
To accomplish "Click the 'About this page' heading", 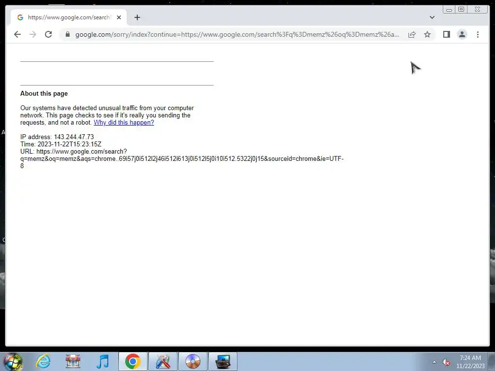I will point(44,93).
